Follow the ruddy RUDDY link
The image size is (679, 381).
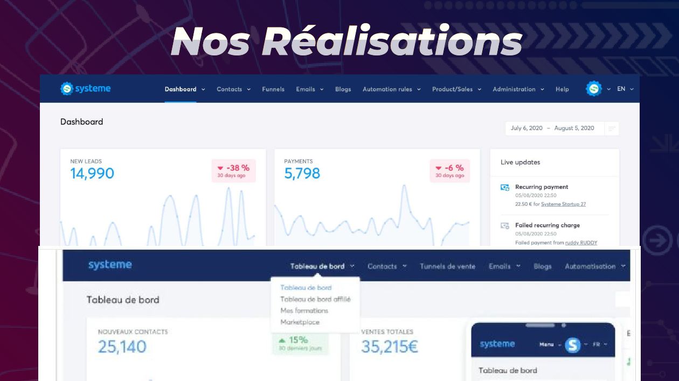point(581,243)
